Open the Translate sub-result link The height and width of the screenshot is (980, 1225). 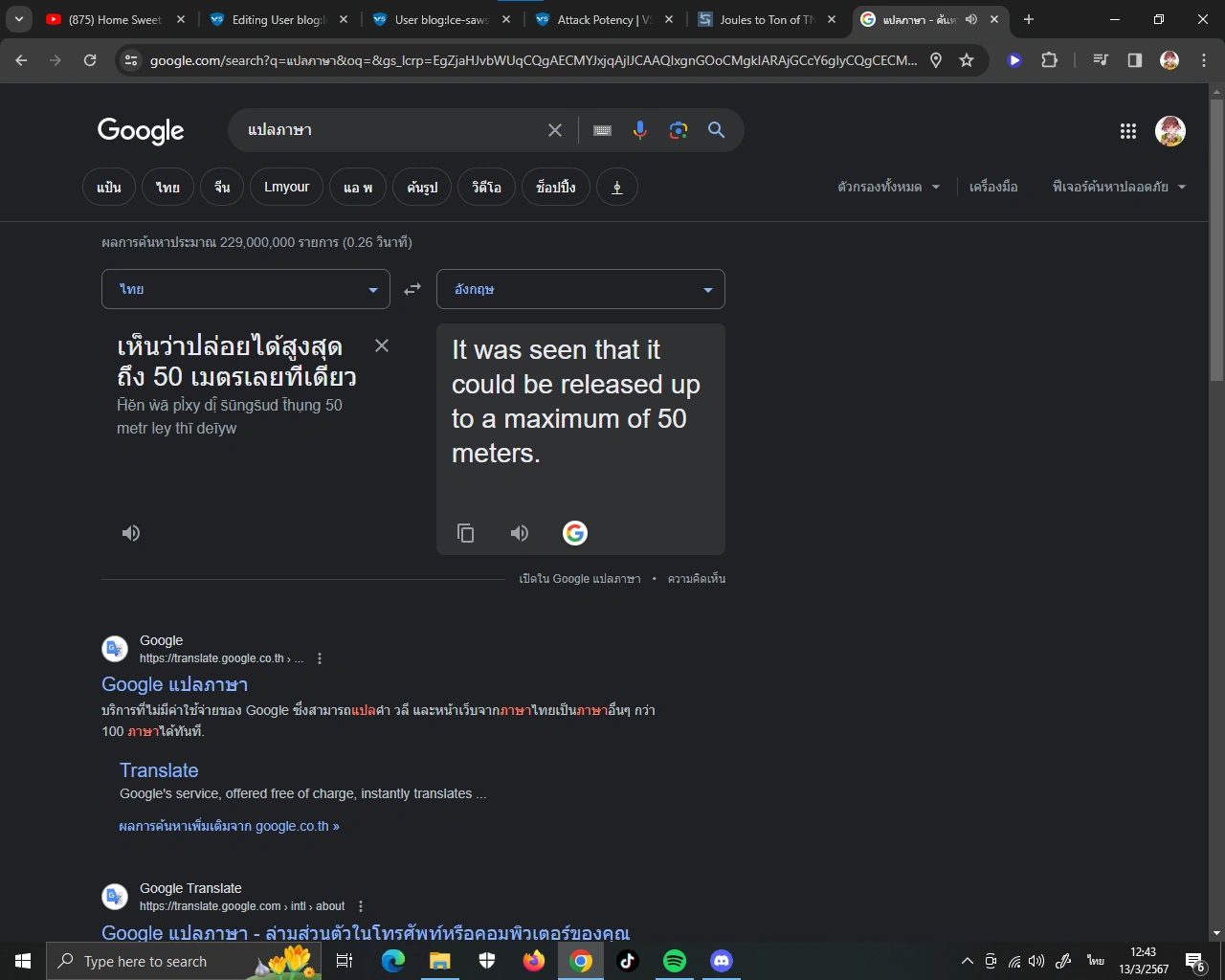tap(159, 770)
